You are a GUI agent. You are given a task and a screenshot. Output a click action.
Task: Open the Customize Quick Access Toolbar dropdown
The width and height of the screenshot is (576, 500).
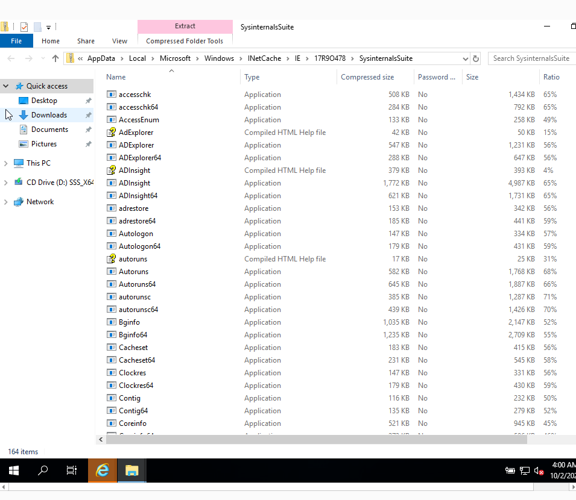(x=48, y=27)
